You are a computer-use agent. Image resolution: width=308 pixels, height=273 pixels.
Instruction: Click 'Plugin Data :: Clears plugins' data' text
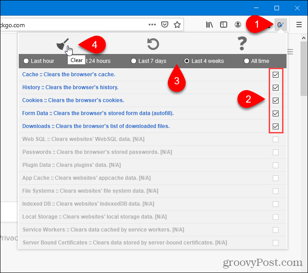click(x=71, y=165)
